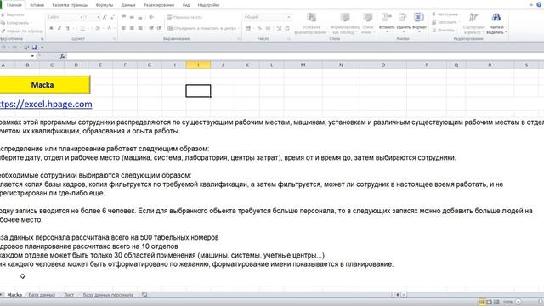Switch to the Вставка ribbon tab
The width and height of the screenshot is (544, 306).
click(37, 5)
